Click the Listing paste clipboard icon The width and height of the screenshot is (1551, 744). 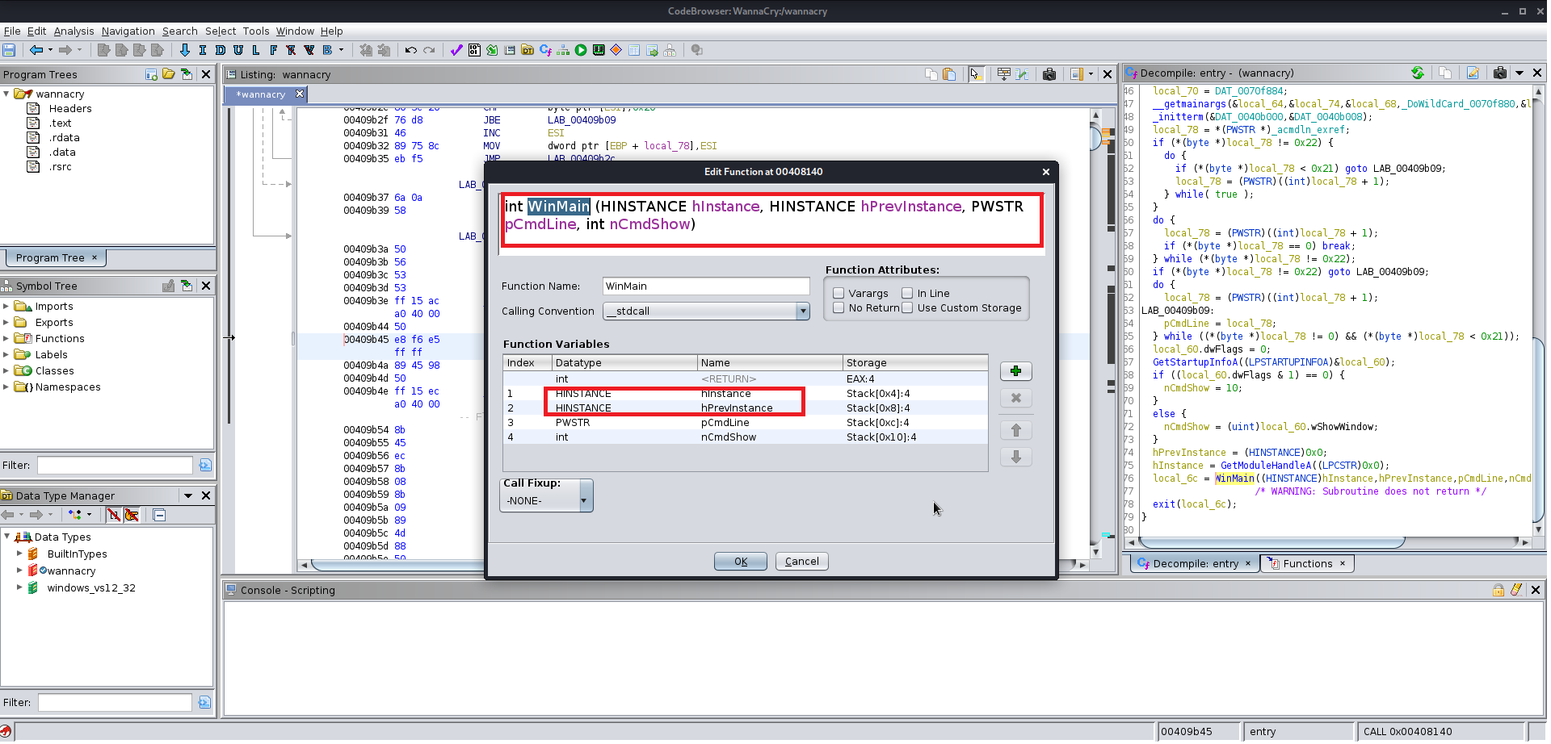click(949, 74)
